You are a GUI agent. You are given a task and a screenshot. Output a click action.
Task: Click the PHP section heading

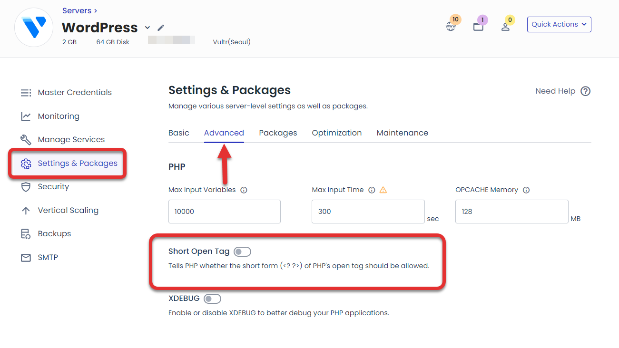click(177, 167)
